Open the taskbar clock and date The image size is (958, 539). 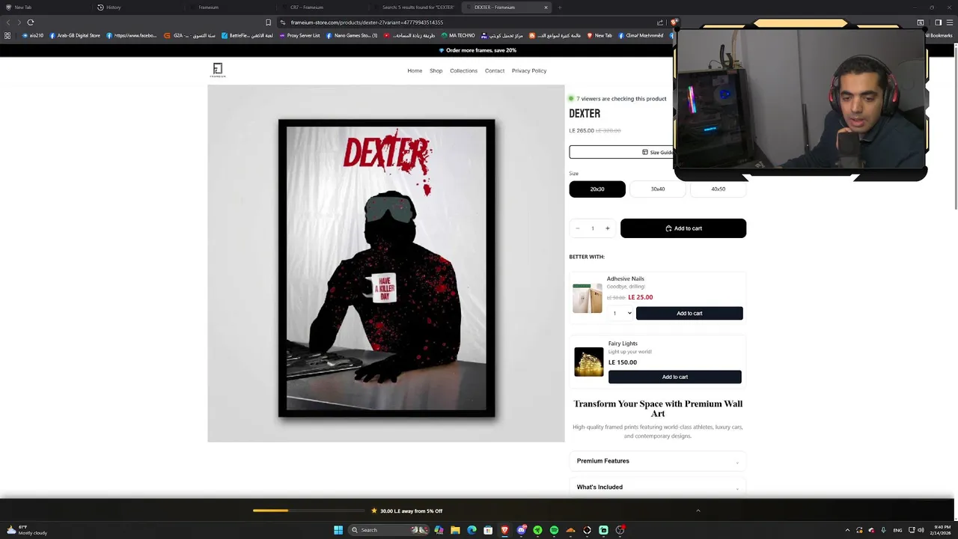tap(942, 530)
